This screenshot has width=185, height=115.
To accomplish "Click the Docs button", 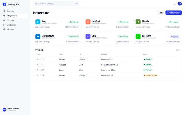I will click(x=161, y=13).
